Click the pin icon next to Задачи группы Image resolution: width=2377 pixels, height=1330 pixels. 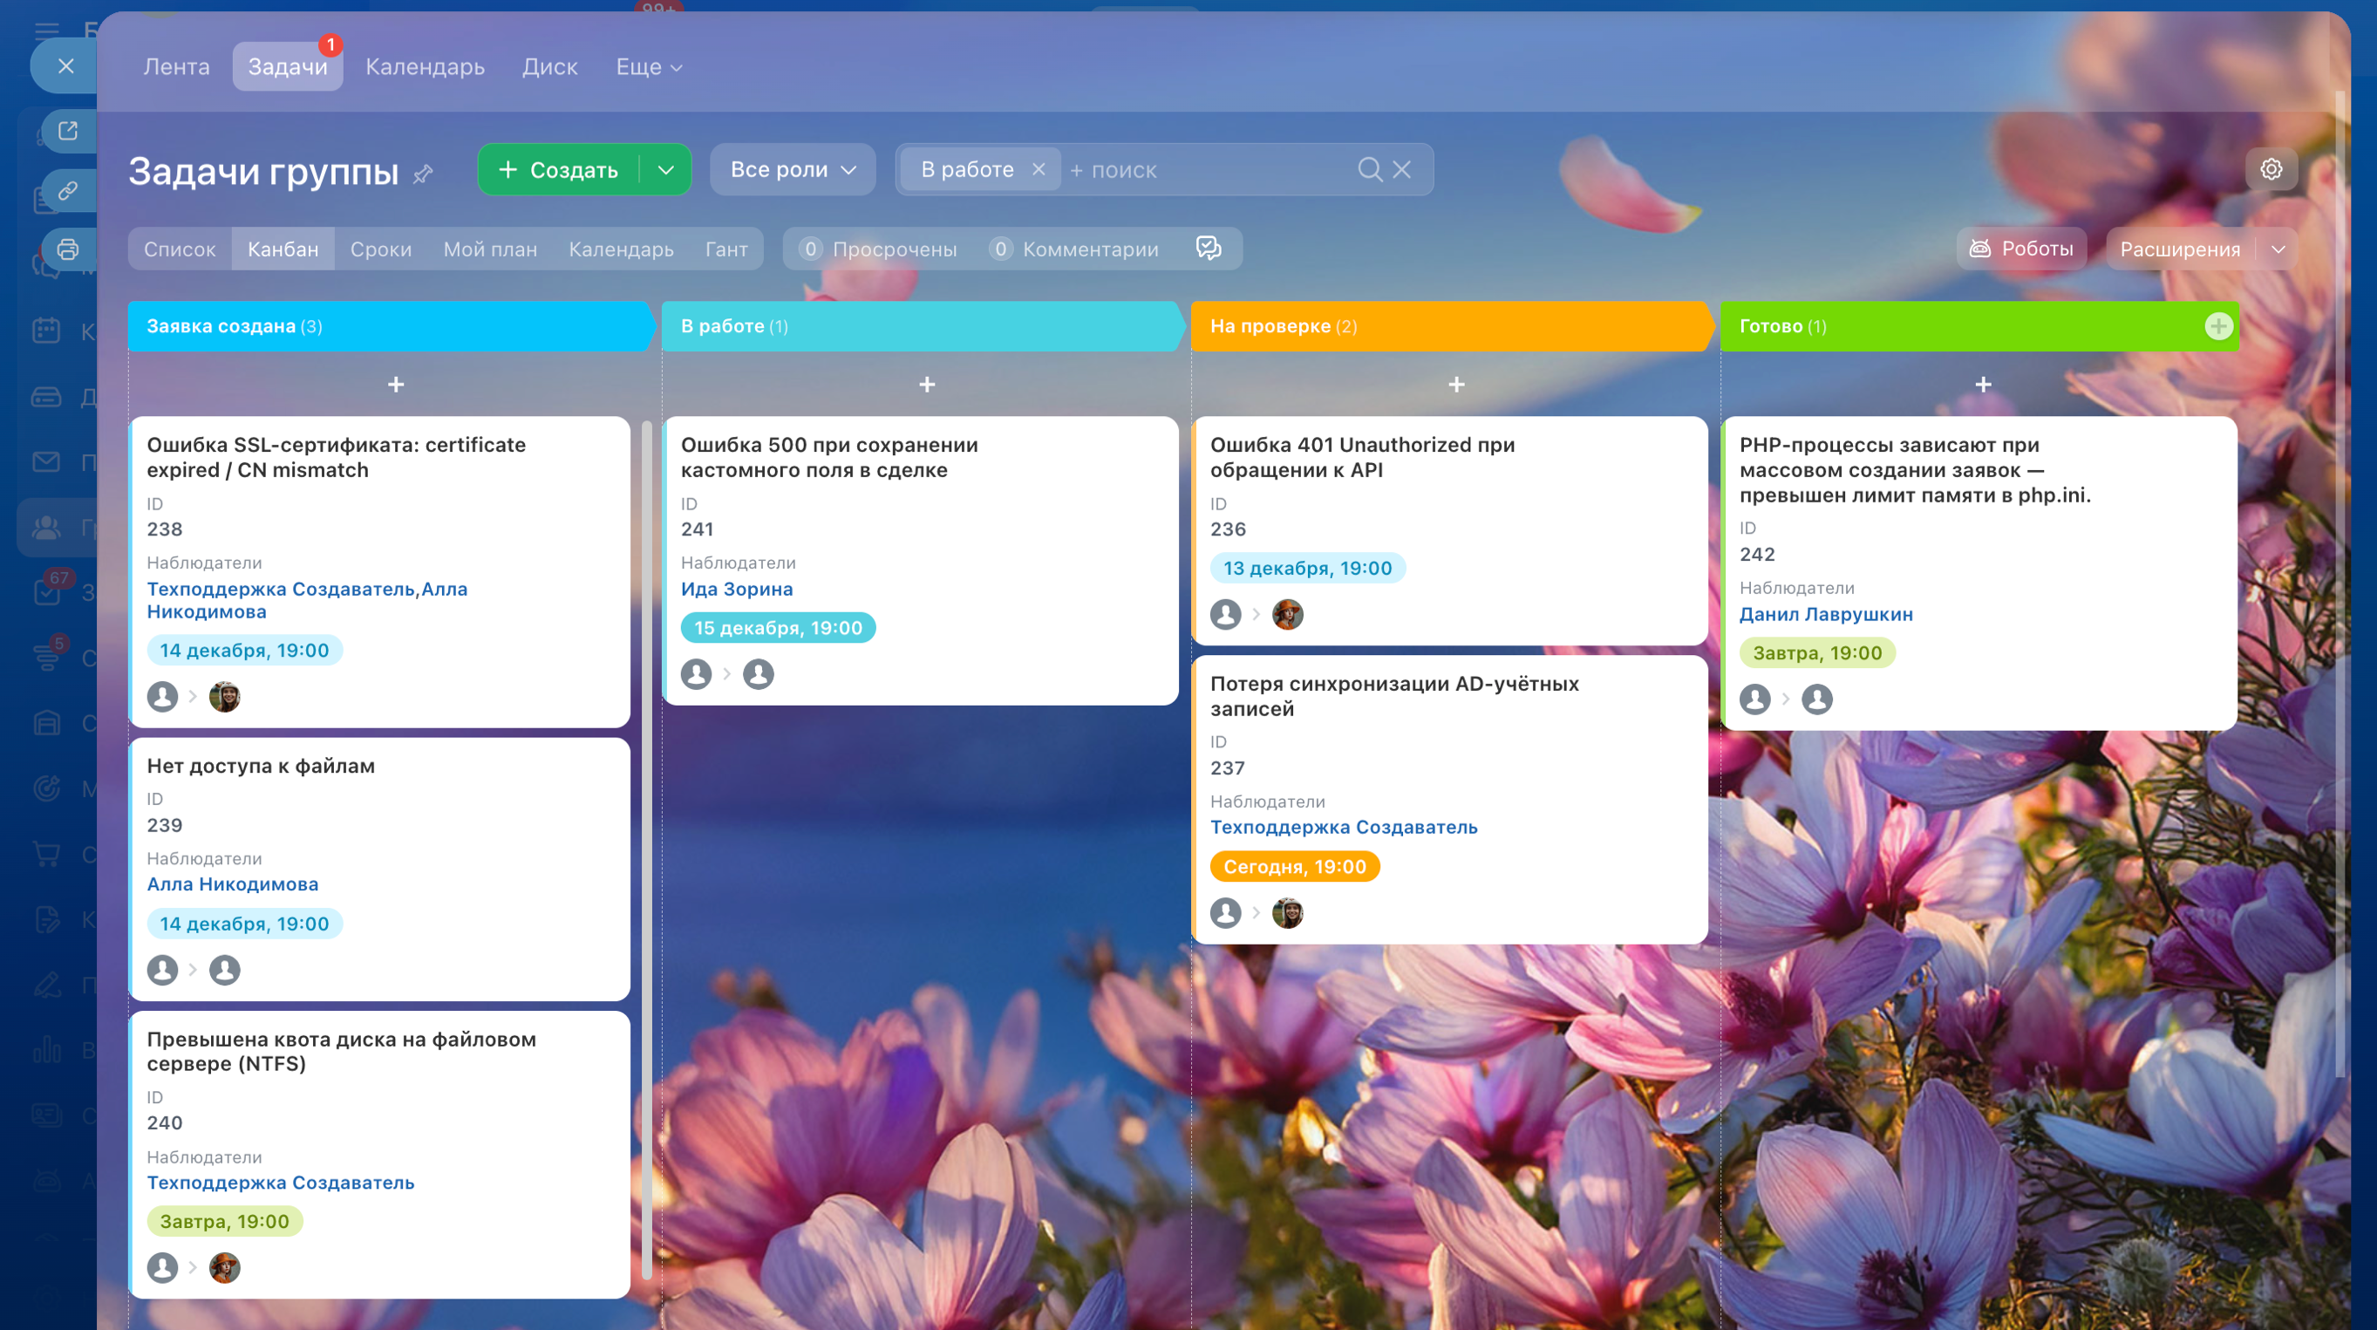point(423,174)
